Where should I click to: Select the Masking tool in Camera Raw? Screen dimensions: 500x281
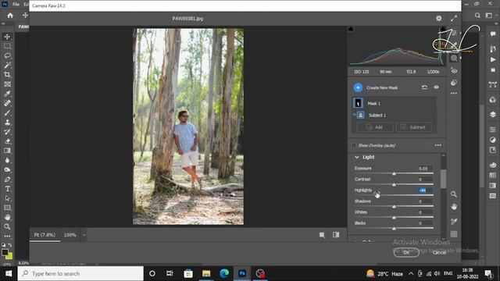click(x=454, y=59)
